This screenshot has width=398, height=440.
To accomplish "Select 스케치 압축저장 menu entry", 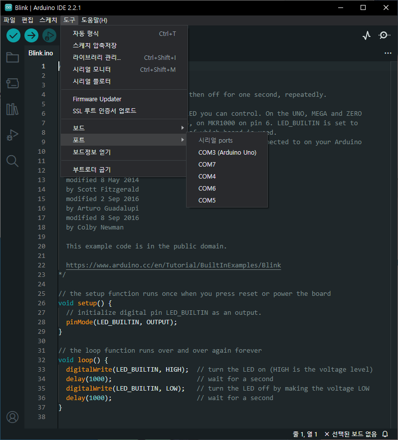I will tap(124, 45).
